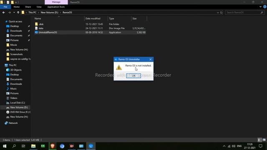Image resolution: width=267 pixels, height=150 pixels.
Task: Open the notification Action Center
Action: click(x=260, y=146)
